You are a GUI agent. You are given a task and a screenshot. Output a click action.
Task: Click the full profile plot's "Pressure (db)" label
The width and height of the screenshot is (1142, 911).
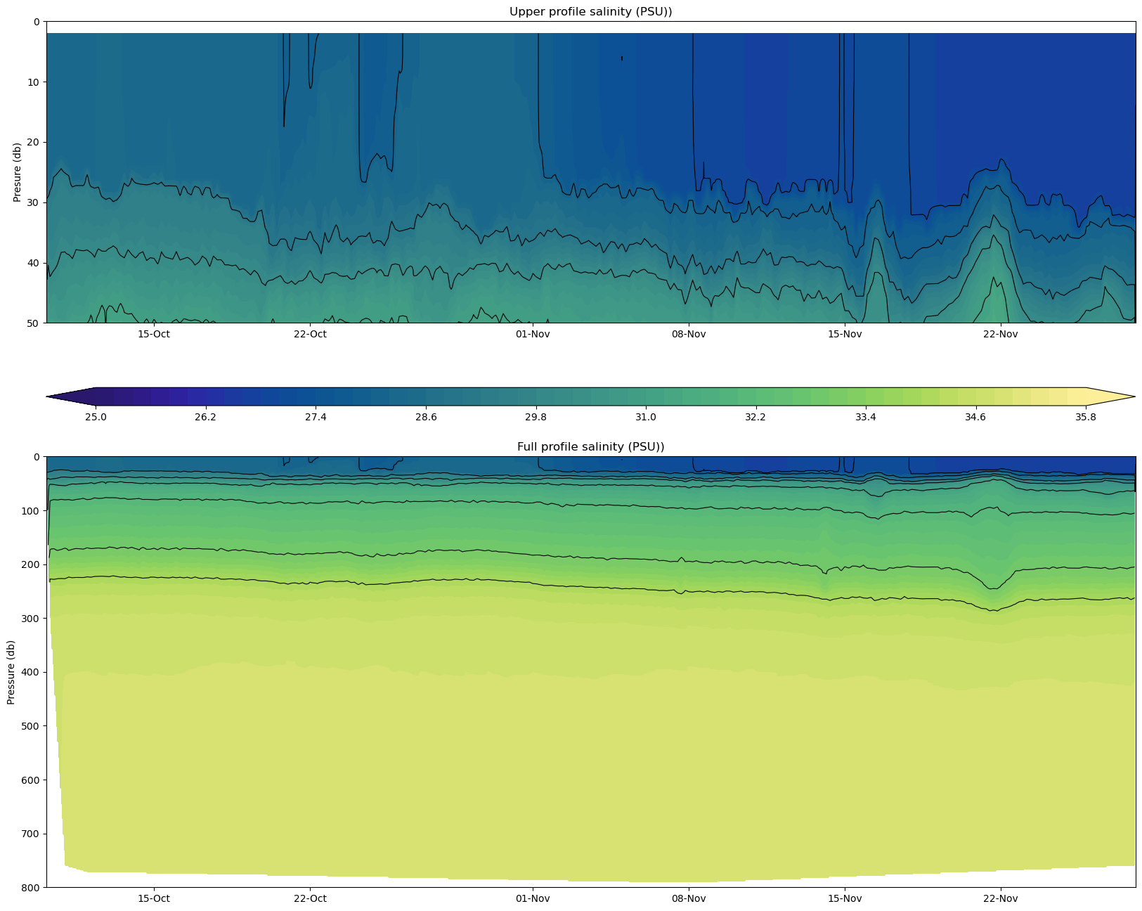point(11,672)
